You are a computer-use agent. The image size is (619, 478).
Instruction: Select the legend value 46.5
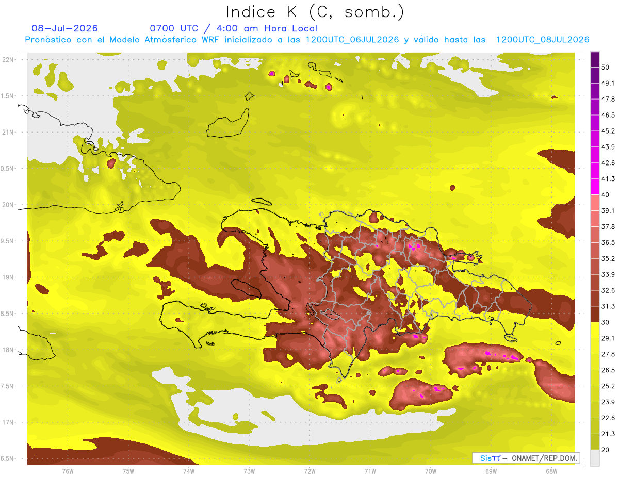pos(608,115)
